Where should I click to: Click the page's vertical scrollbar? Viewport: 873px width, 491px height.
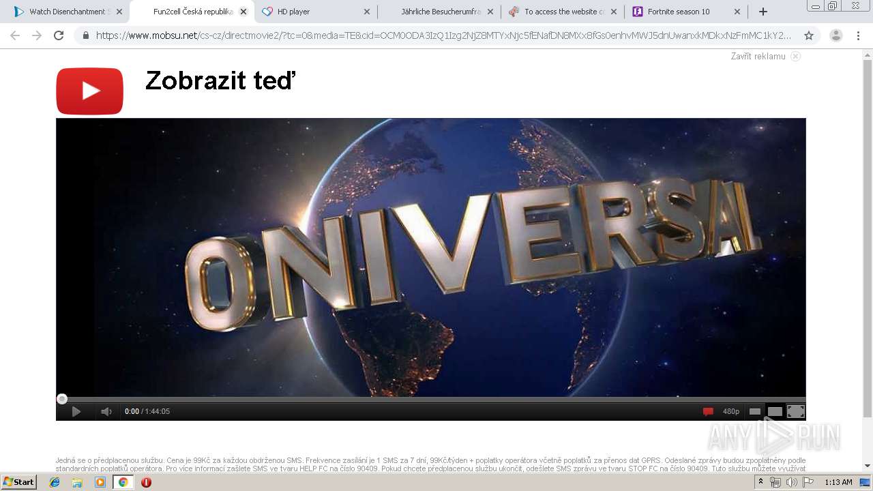868,239
